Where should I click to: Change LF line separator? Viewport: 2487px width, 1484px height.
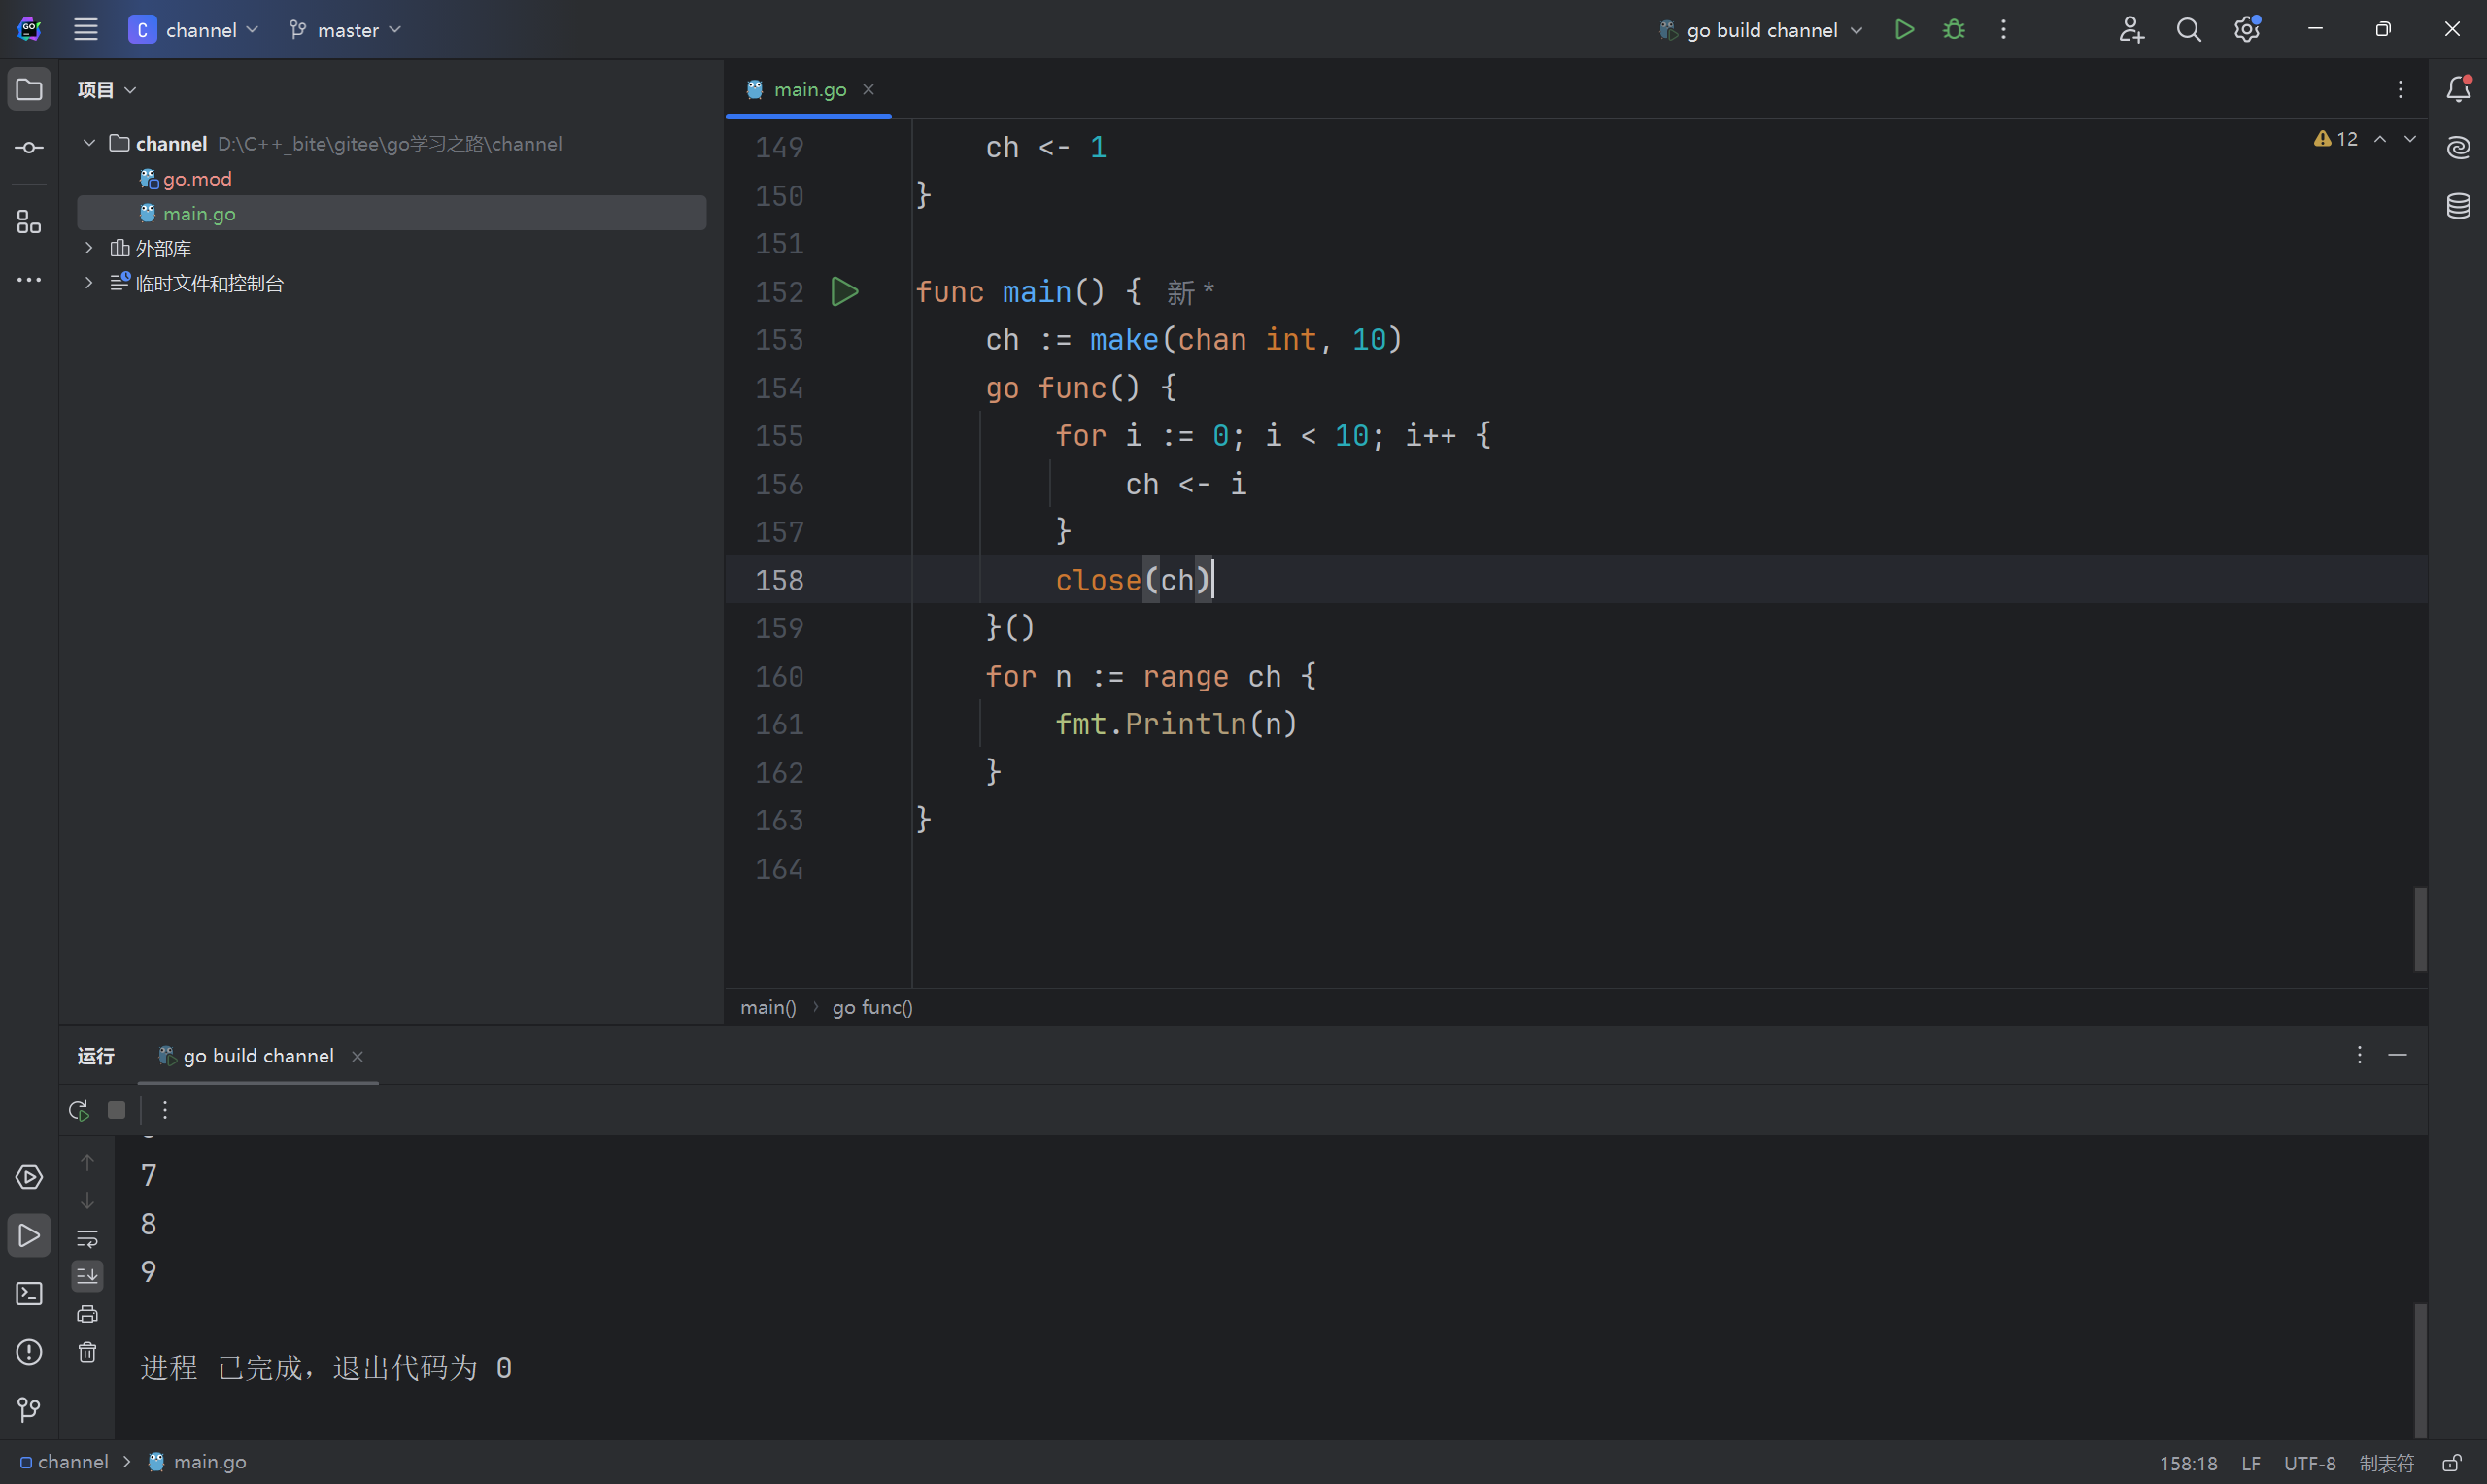coord(2251,1463)
